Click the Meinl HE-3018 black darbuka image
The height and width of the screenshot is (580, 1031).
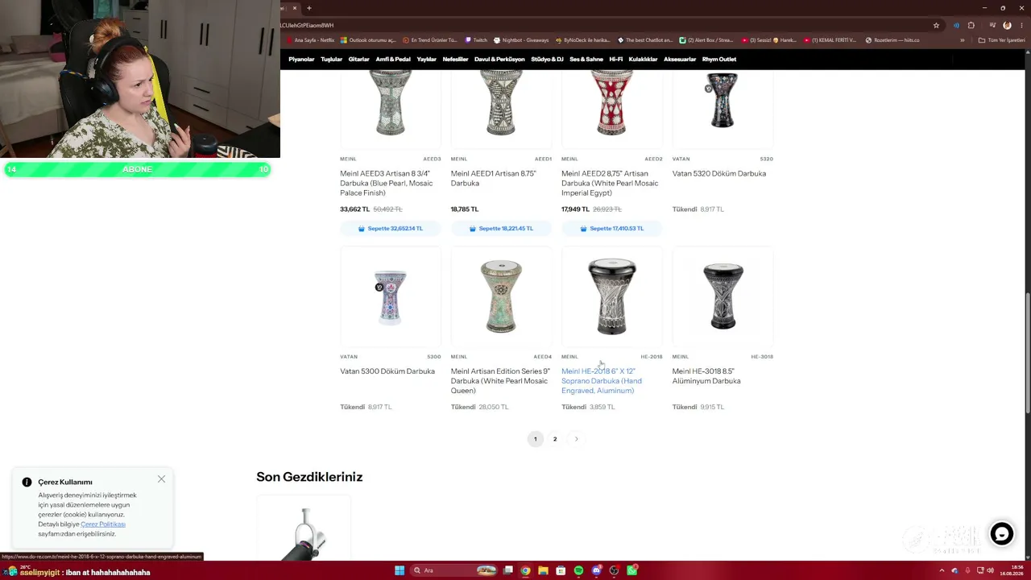pos(723,296)
